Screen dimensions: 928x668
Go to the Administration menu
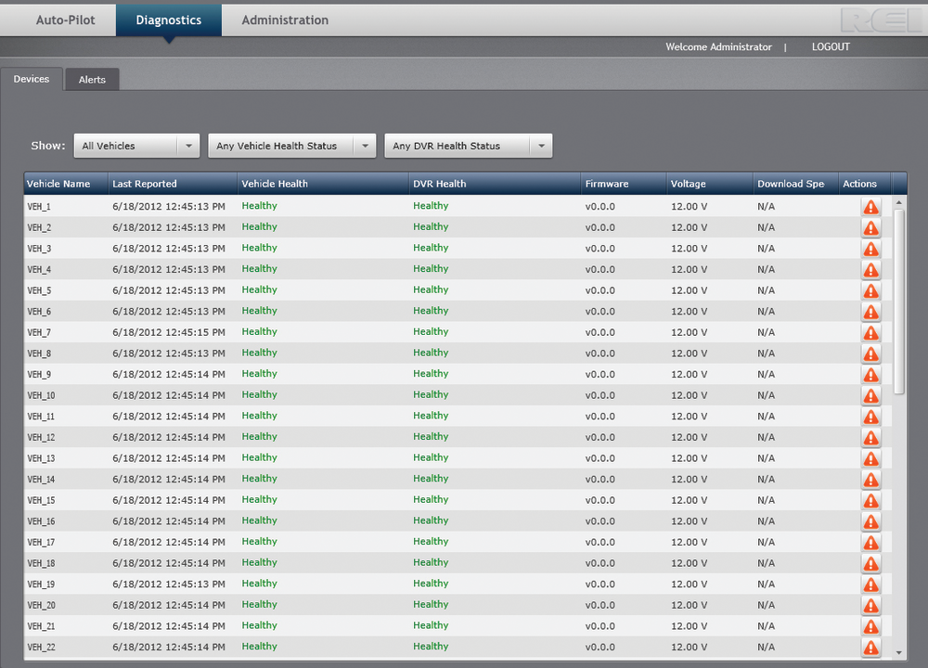click(x=285, y=19)
